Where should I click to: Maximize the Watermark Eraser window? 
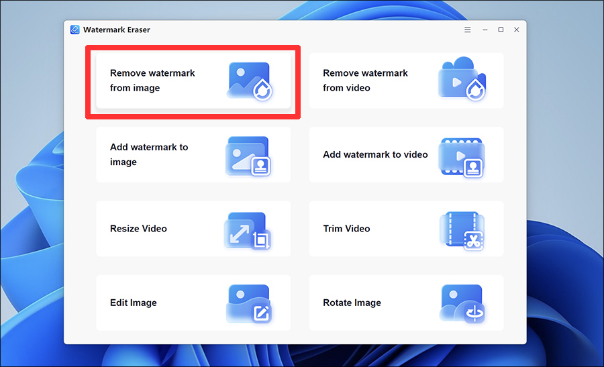(501, 30)
